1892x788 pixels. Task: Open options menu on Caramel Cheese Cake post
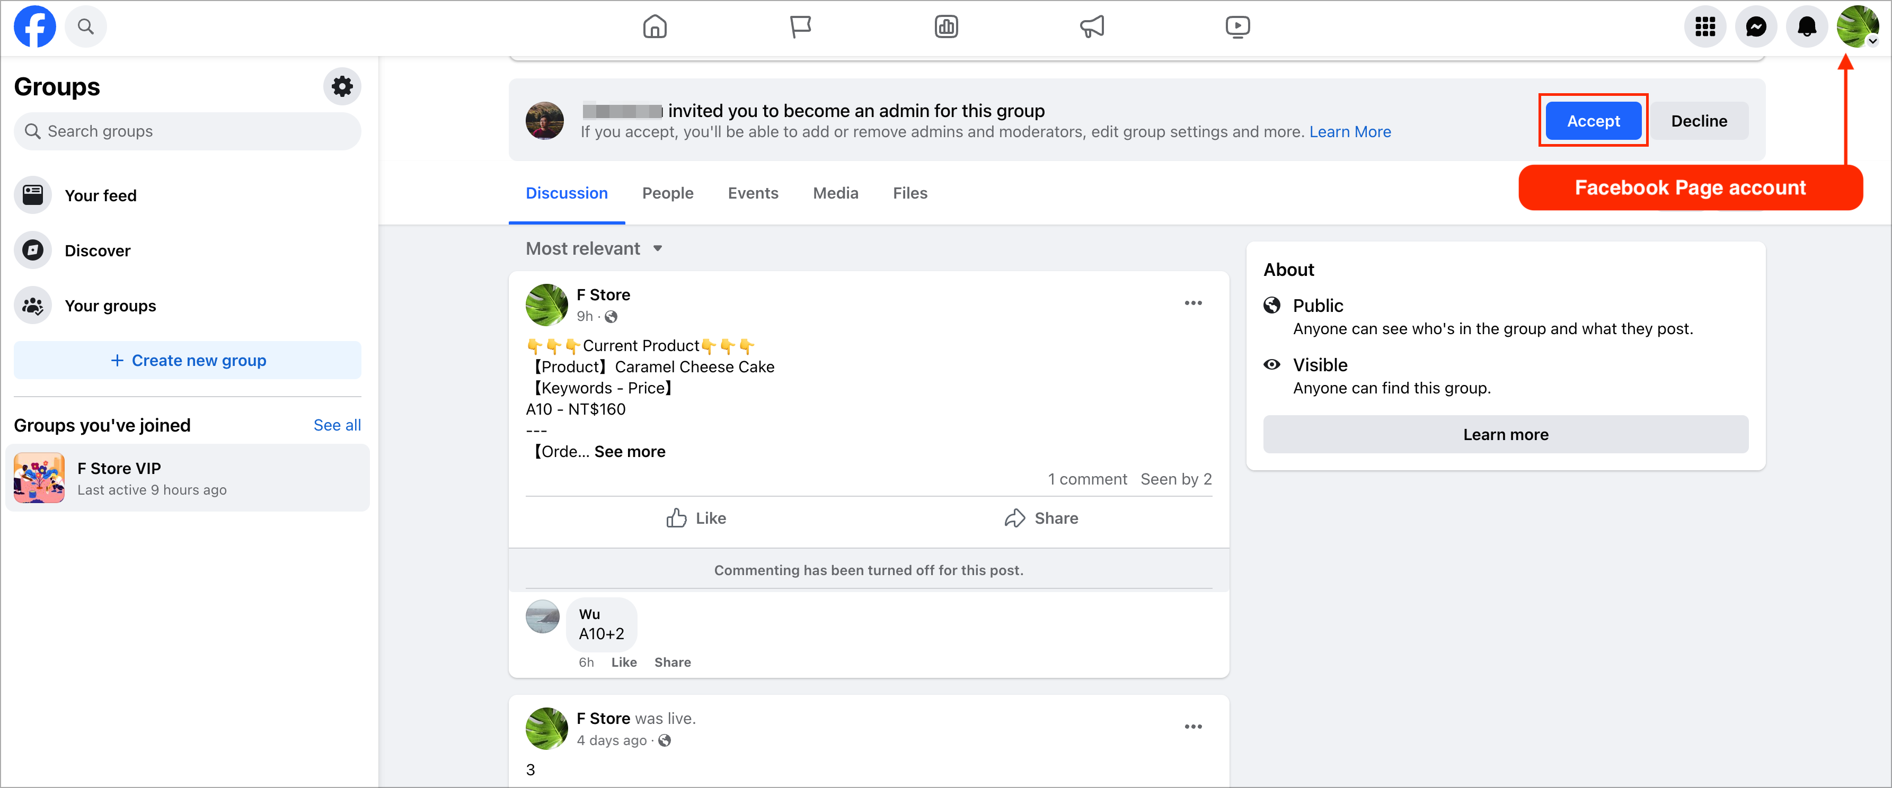tap(1193, 303)
